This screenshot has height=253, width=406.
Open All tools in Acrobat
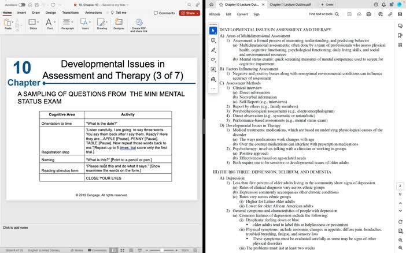[x=215, y=14]
